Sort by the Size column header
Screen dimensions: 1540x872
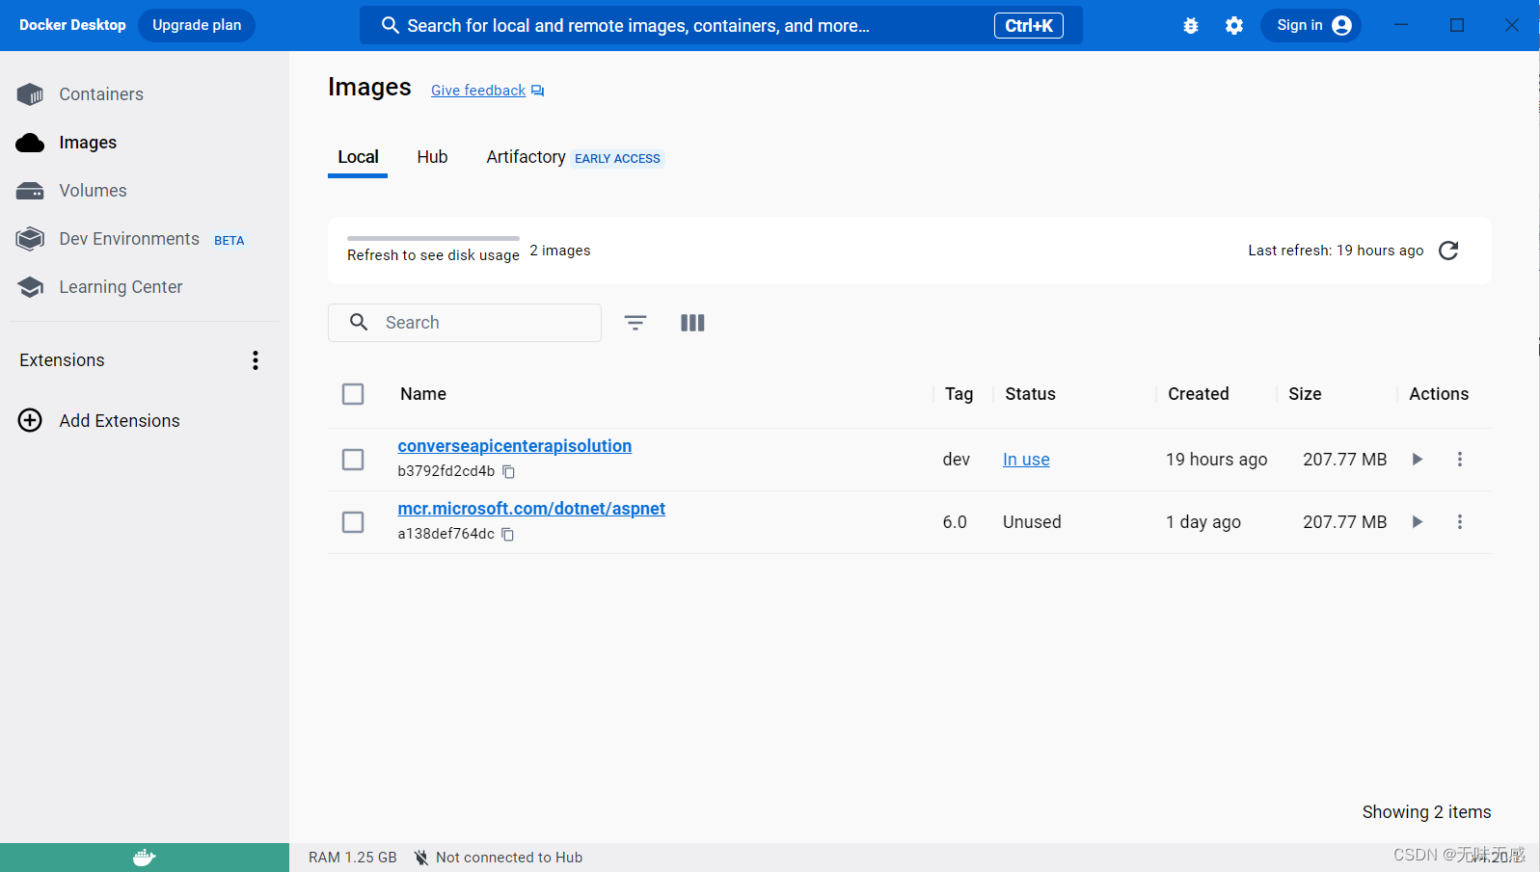[1305, 394]
